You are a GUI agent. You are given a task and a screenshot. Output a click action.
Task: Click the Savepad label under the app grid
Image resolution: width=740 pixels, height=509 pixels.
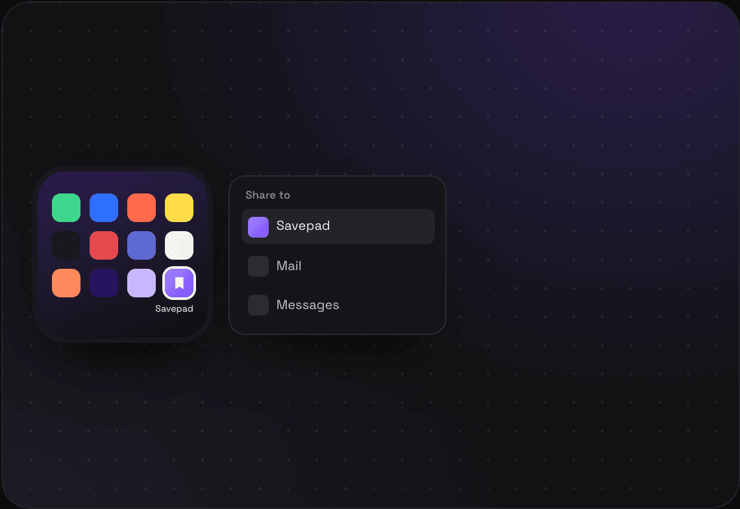(174, 309)
